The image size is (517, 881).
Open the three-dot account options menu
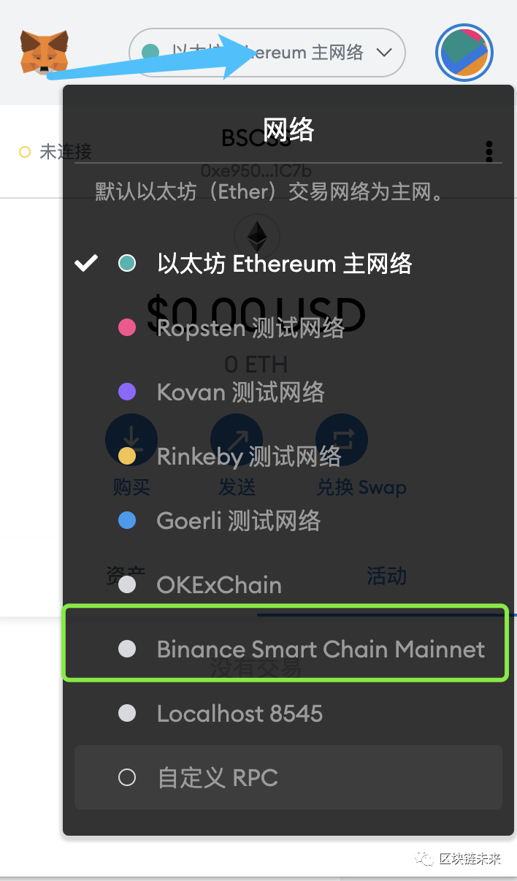[x=489, y=151]
